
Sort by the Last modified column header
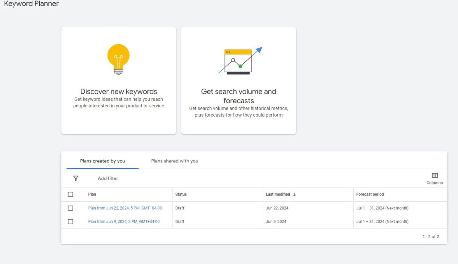(x=278, y=194)
